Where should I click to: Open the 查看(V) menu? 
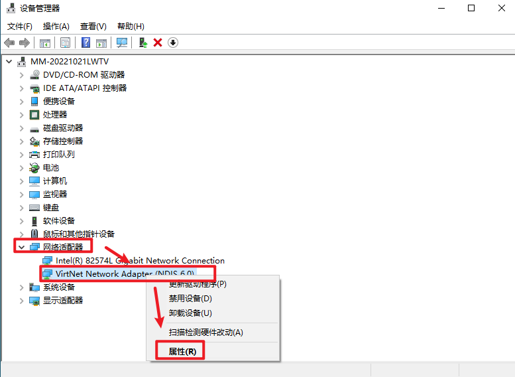(x=93, y=27)
